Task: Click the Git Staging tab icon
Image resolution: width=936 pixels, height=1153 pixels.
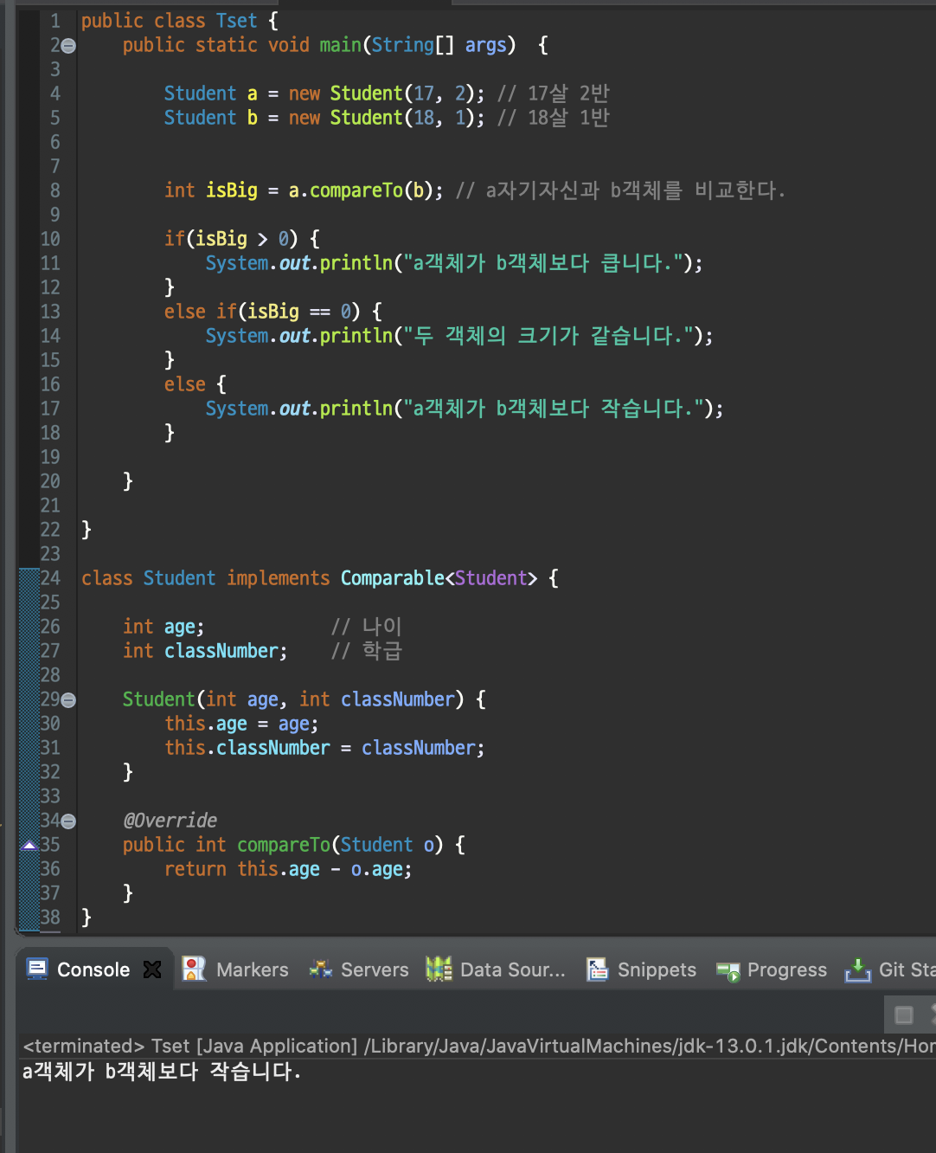Action: tap(857, 969)
